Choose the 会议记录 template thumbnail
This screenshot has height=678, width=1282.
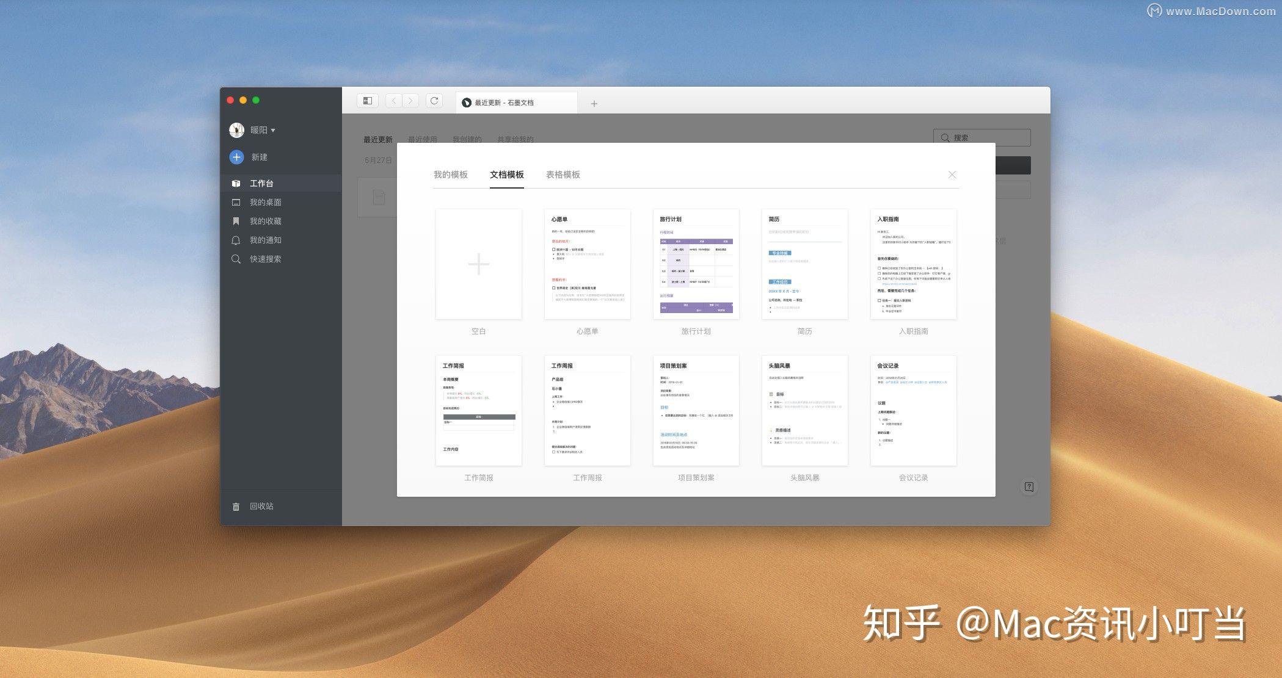click(x=914, y=411)
